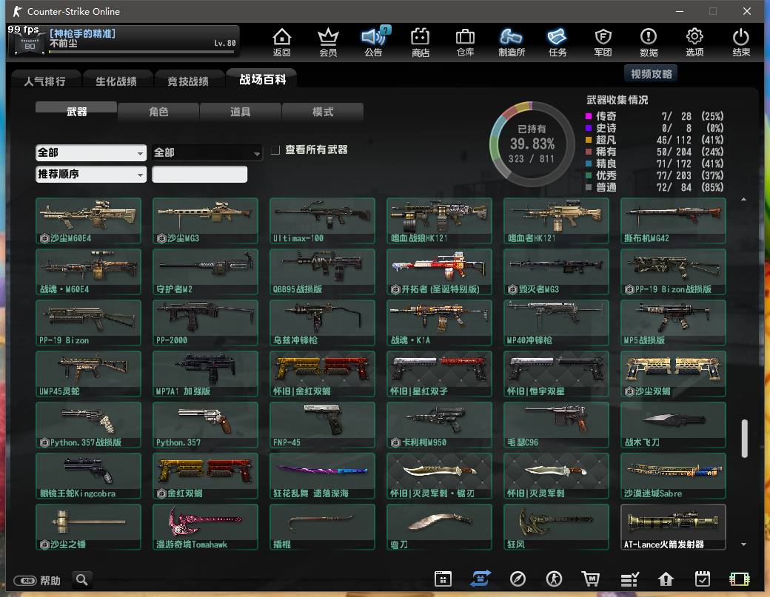Image resolution: width=770 pixels, height=597 pixels.
Task: Select the Ultimax-100 weapon card
Action: tap(322, 220)
